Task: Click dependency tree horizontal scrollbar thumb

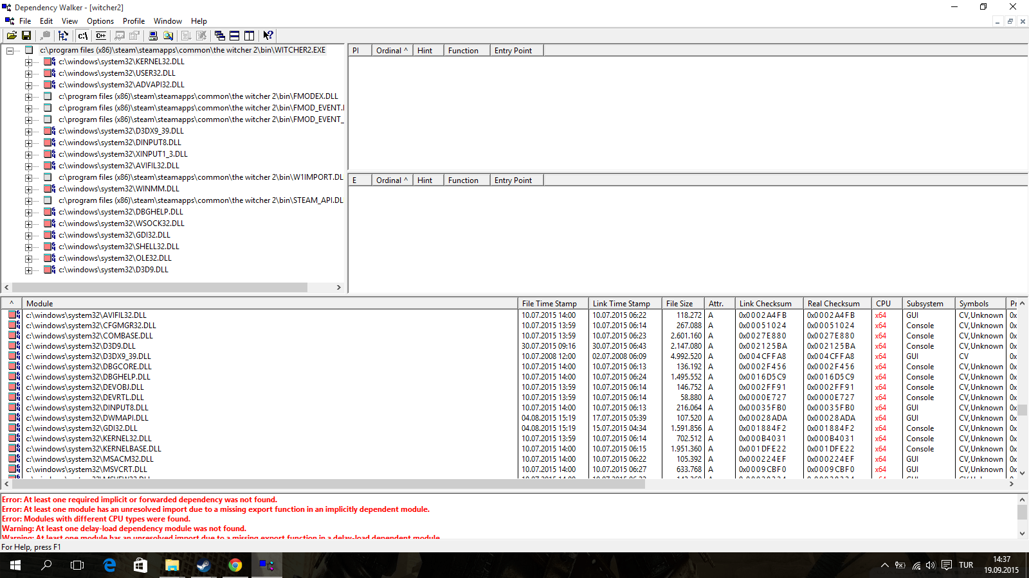Action: (159, 288)
